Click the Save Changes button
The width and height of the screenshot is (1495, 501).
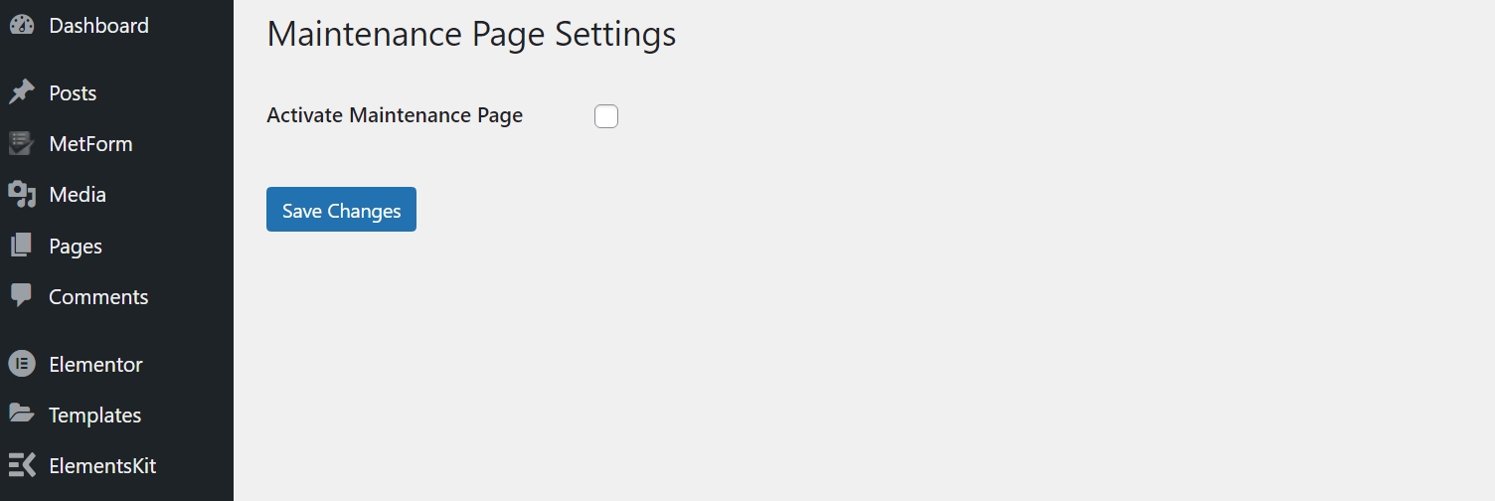[x=341, y=209]
